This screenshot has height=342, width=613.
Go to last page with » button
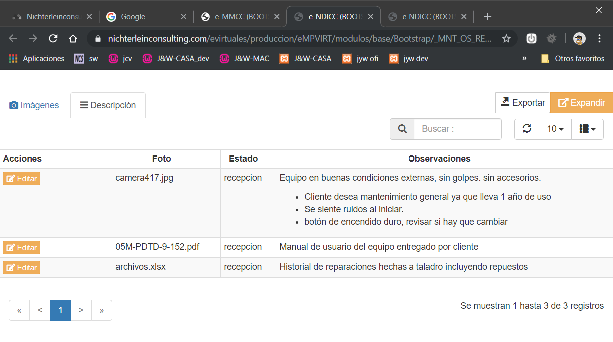(102, 310)
